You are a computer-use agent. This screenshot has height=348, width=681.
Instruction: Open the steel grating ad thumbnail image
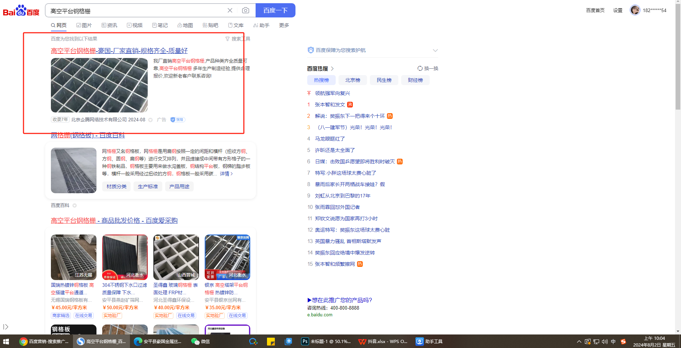point(99,85)
